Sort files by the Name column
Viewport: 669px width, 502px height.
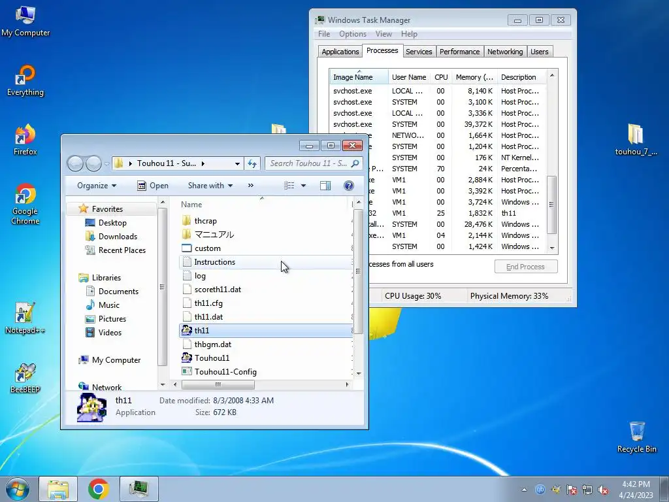263,204
